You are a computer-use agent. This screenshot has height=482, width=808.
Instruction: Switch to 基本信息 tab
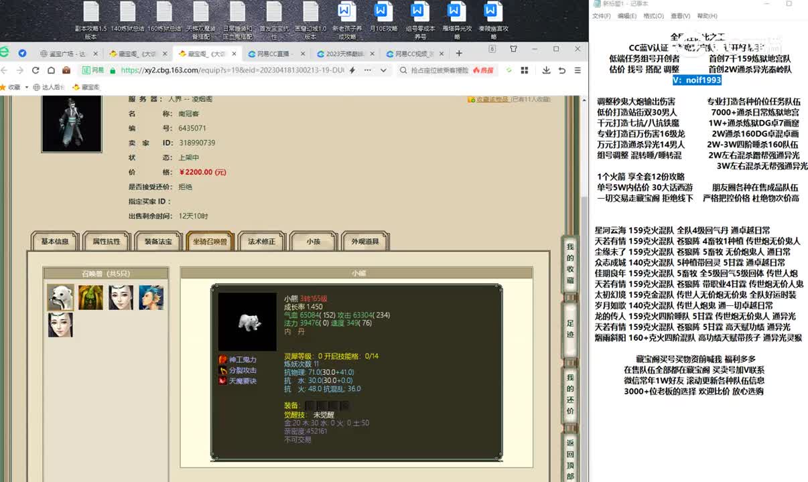(55, 242)
